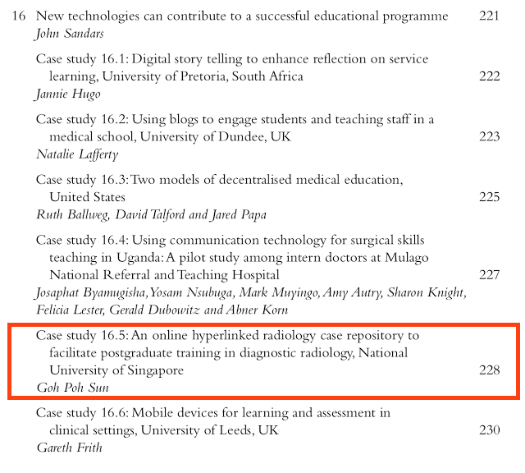Click page number 227
The height and width of the screenshot is (473, 525).
tap(489, 275)
